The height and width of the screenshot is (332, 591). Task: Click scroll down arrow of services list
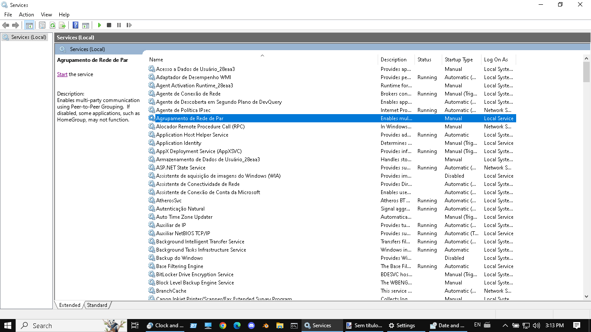click(x=587, y=297)
